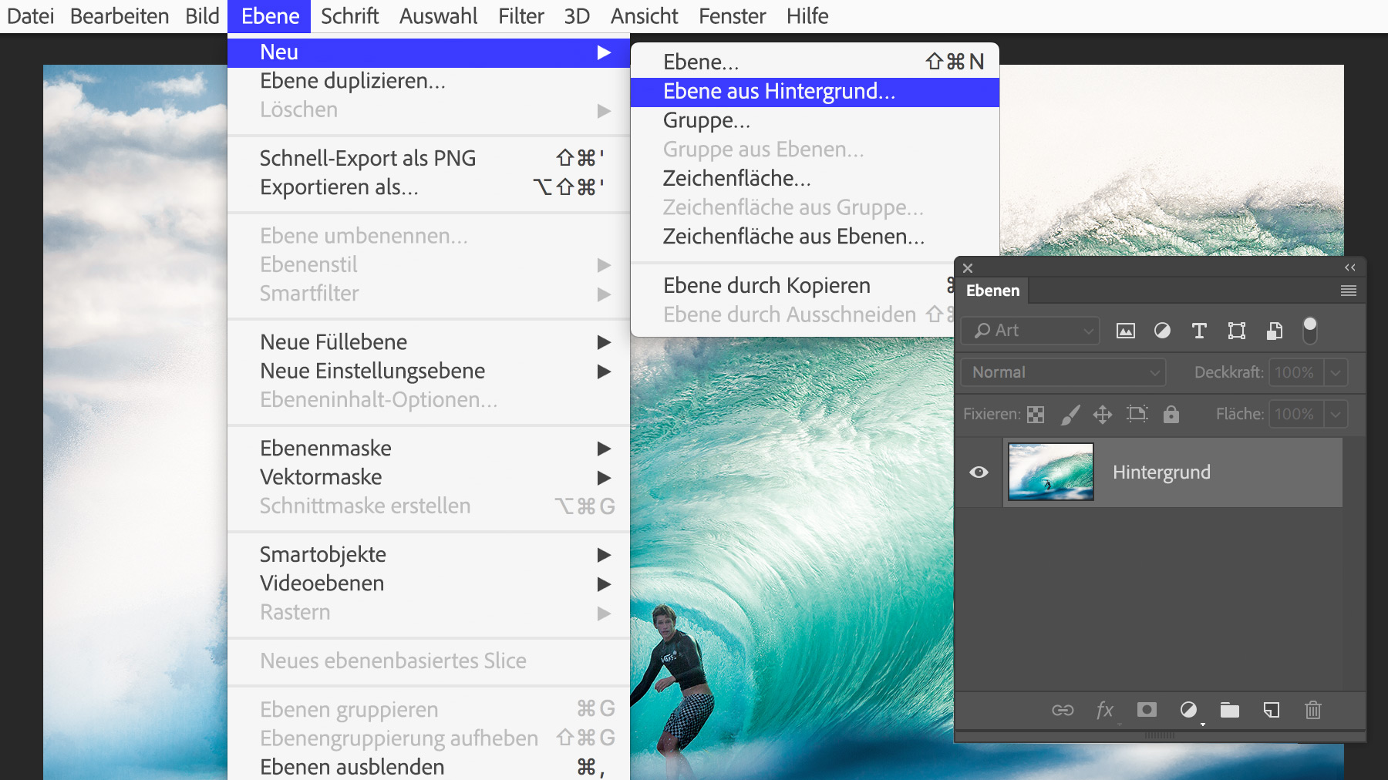Open the Ansicht menu
Image resolution: width=1388 pixels, height=780 pixels.
tap(645, 16)
